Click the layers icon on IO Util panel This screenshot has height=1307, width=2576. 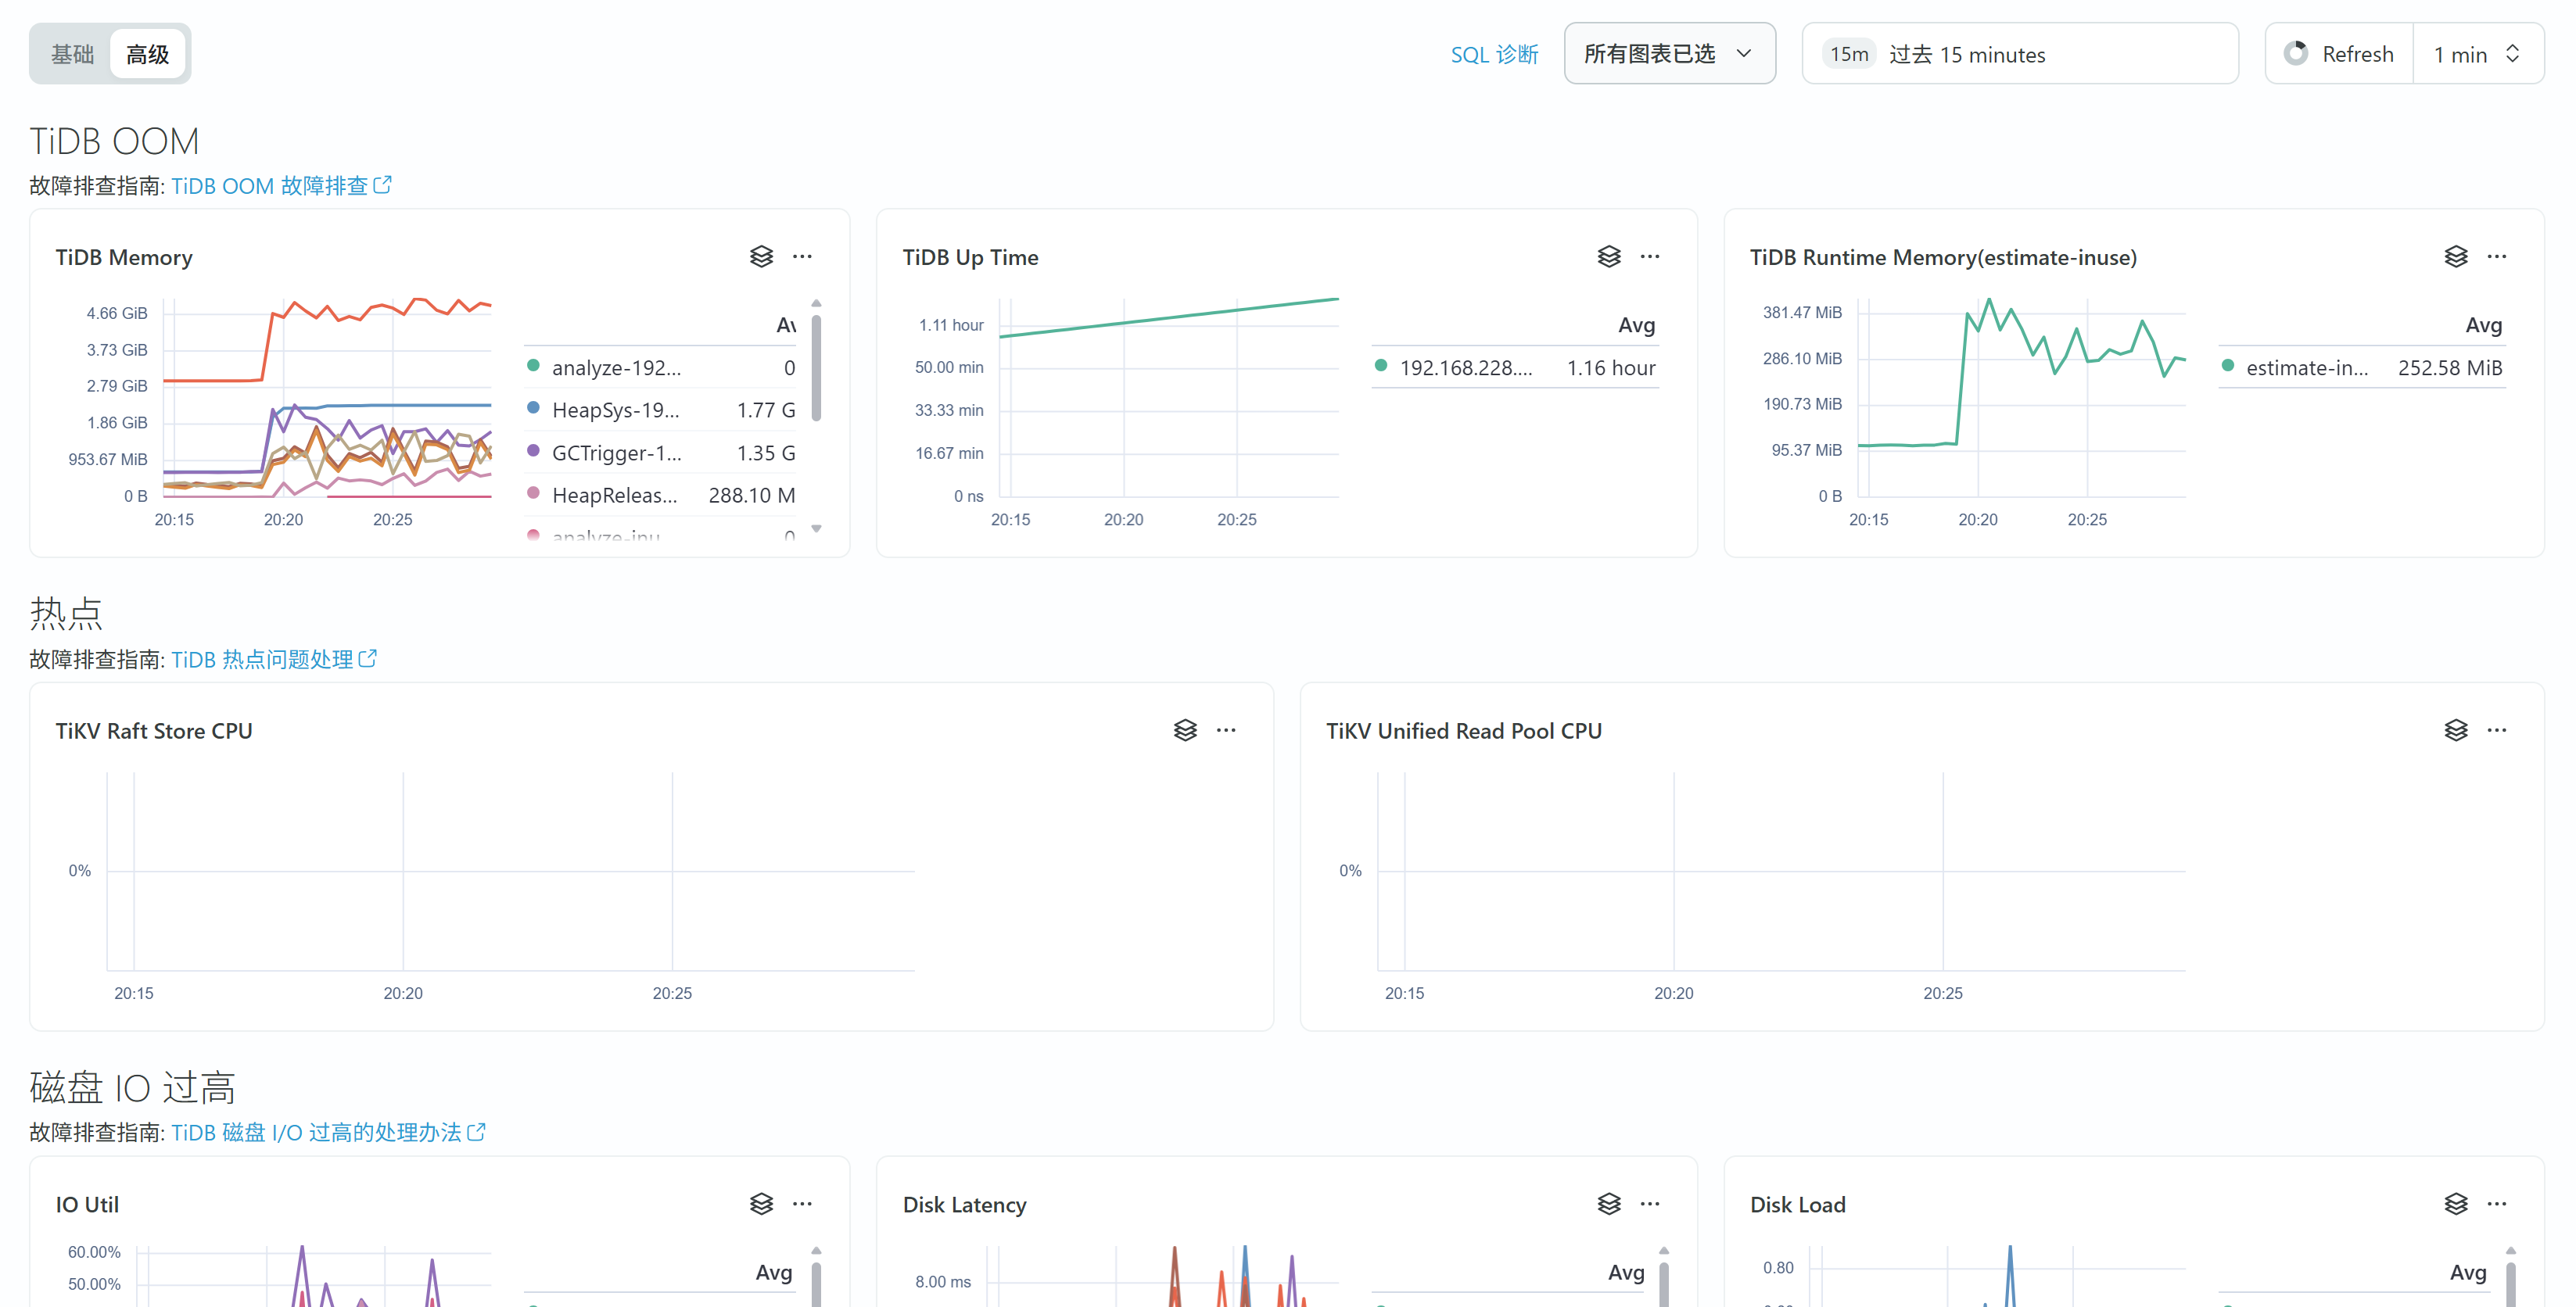(x=761, y=1204)
